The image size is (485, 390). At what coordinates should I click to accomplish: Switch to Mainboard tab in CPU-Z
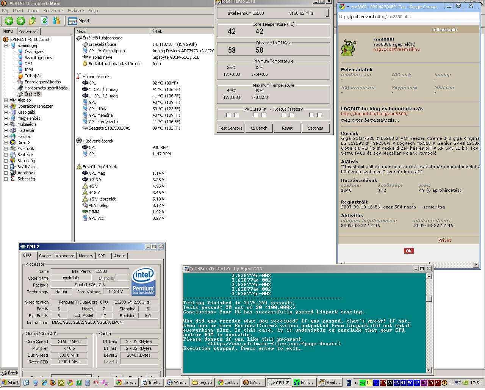(65, 256)
